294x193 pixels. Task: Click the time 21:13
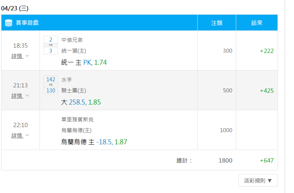[x=20, y=85]
